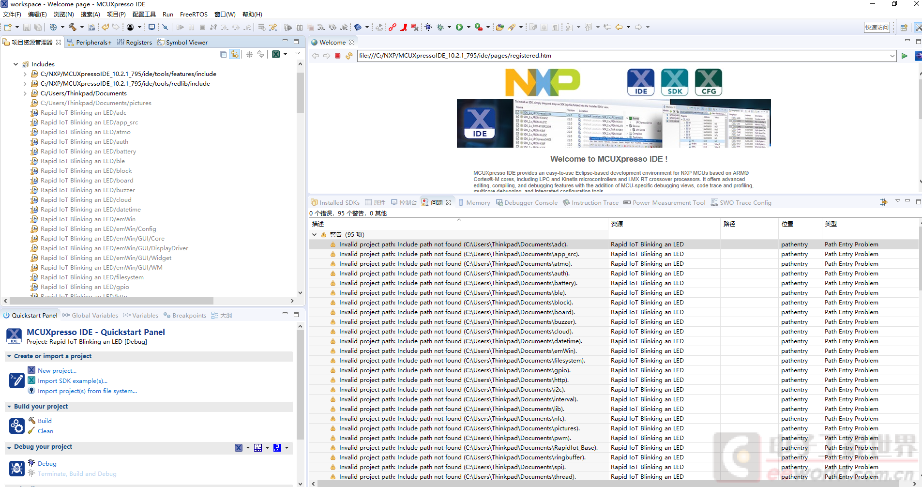Click the green Run button in the main toolbar

(459, 28)
